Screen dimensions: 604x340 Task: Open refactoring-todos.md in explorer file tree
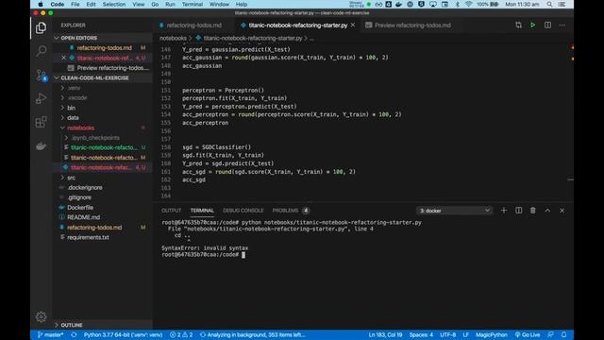(x=94, y=228)
